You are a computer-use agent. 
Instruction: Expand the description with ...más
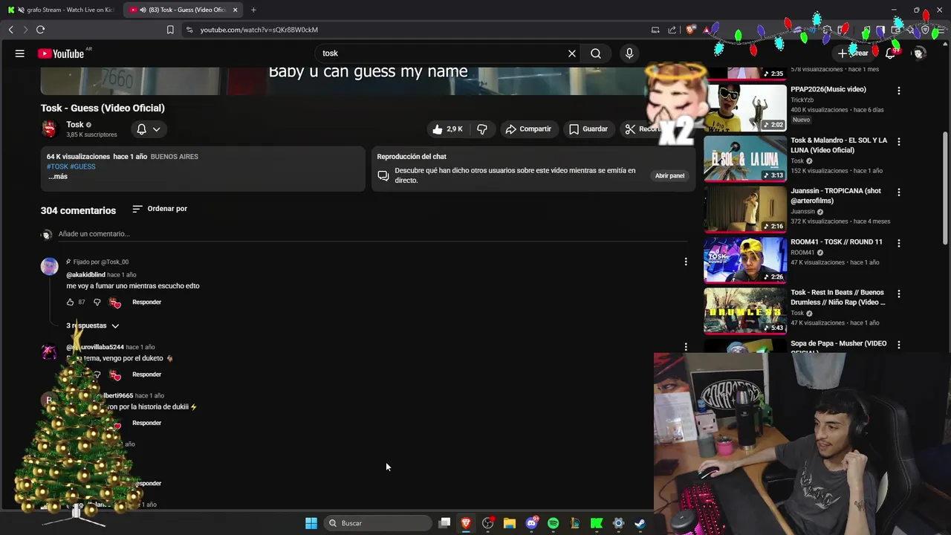click(x=58, y=177)
